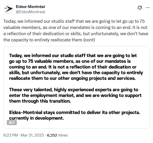Click the image line 'Eidos-Montréal stays committed'
This screenshot has height=143, width=153.
(x=74, y=112)
